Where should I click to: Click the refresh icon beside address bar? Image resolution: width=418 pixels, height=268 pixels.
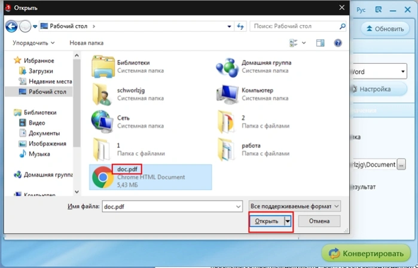point(240,26)
